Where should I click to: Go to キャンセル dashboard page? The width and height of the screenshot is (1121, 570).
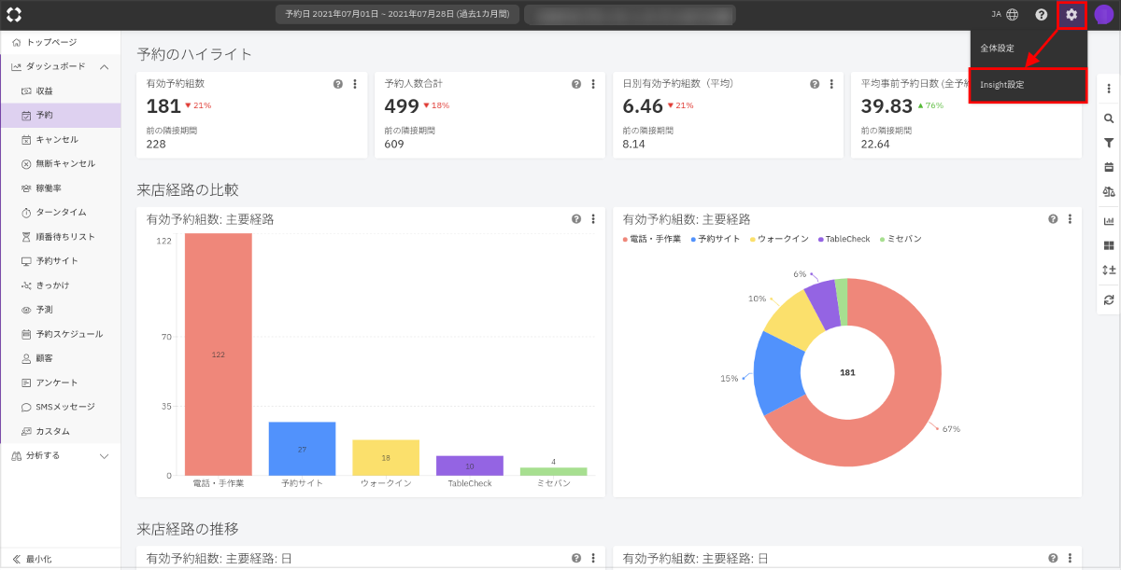(x=56, y=139)
